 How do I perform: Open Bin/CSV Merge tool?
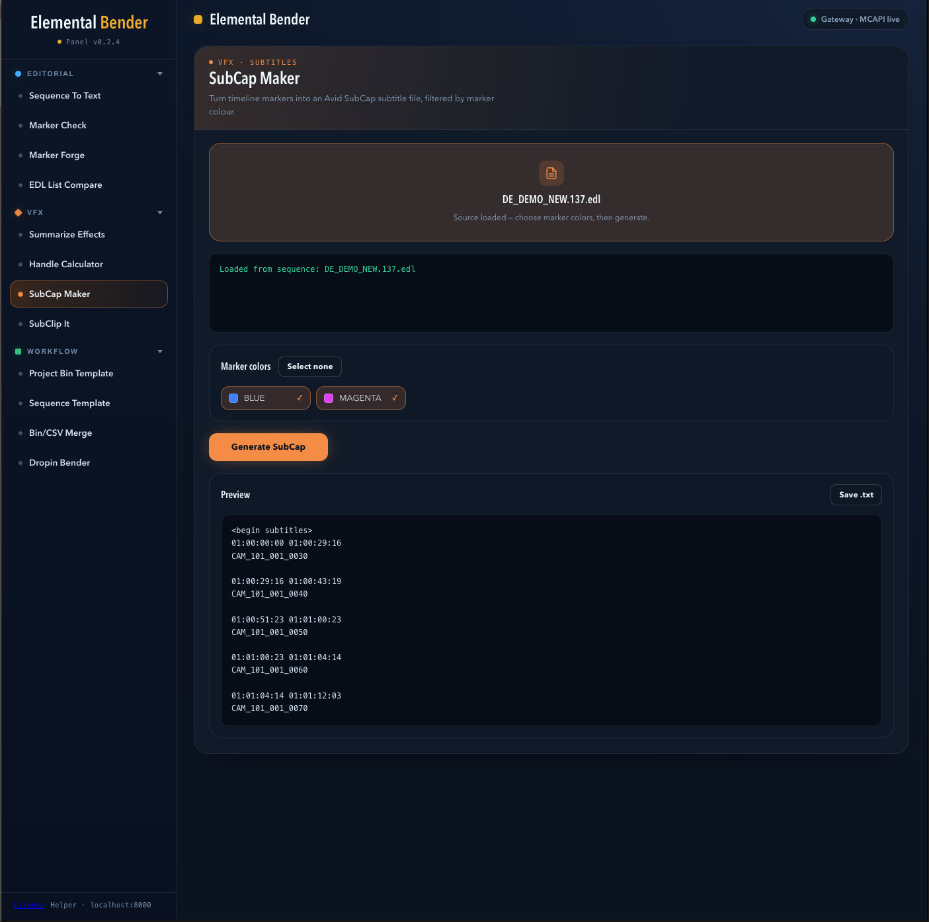pyautogui.click(x=89, y=433)
